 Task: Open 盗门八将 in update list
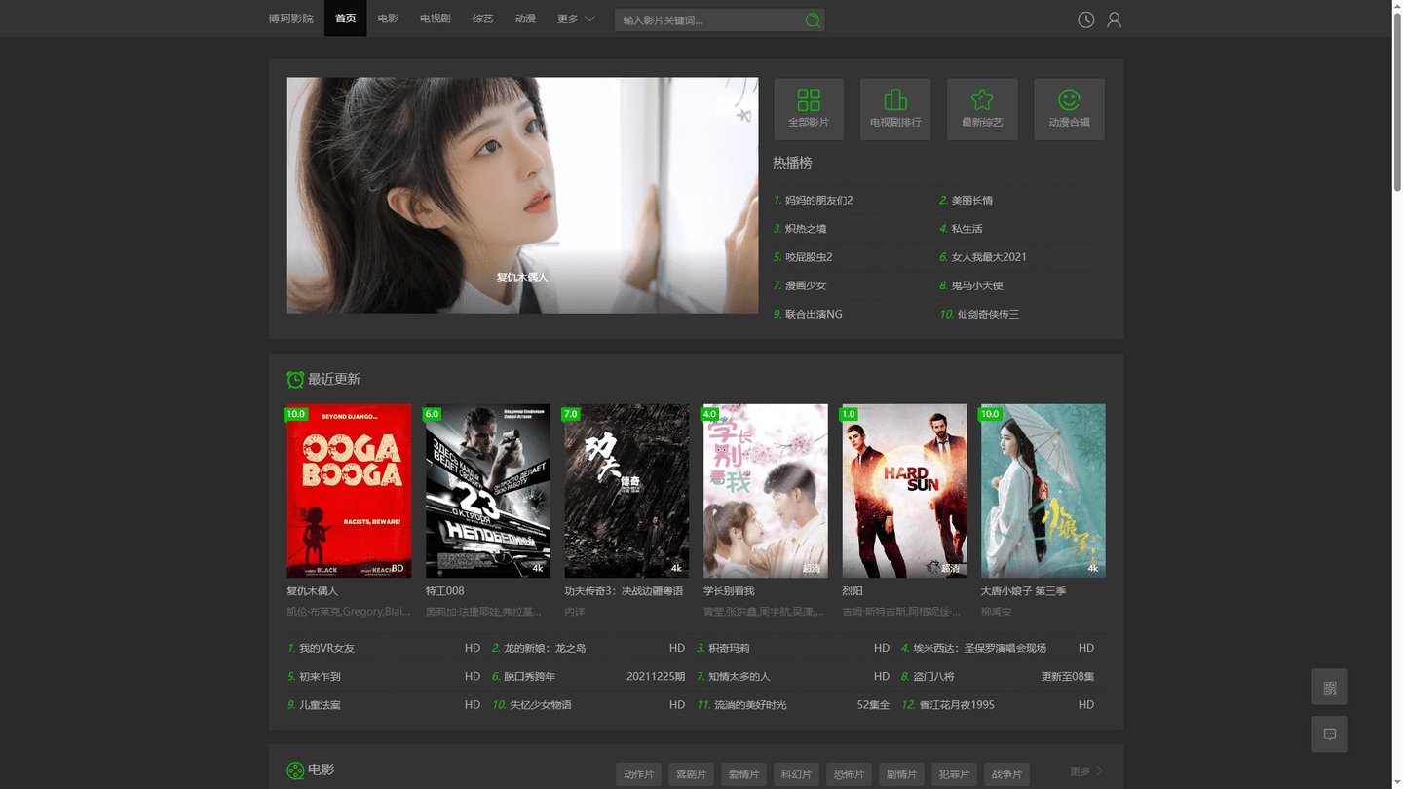click(x=933, y=676)
